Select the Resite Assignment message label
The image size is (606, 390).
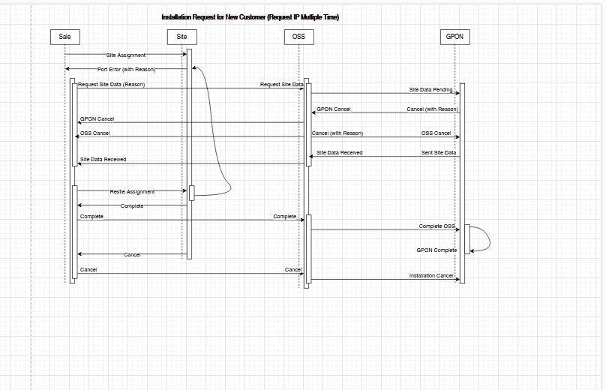(x=132, y=192)
